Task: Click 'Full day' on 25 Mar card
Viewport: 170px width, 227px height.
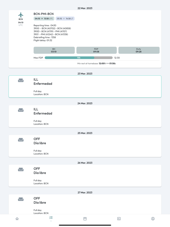Action: [x=37, y=151]
